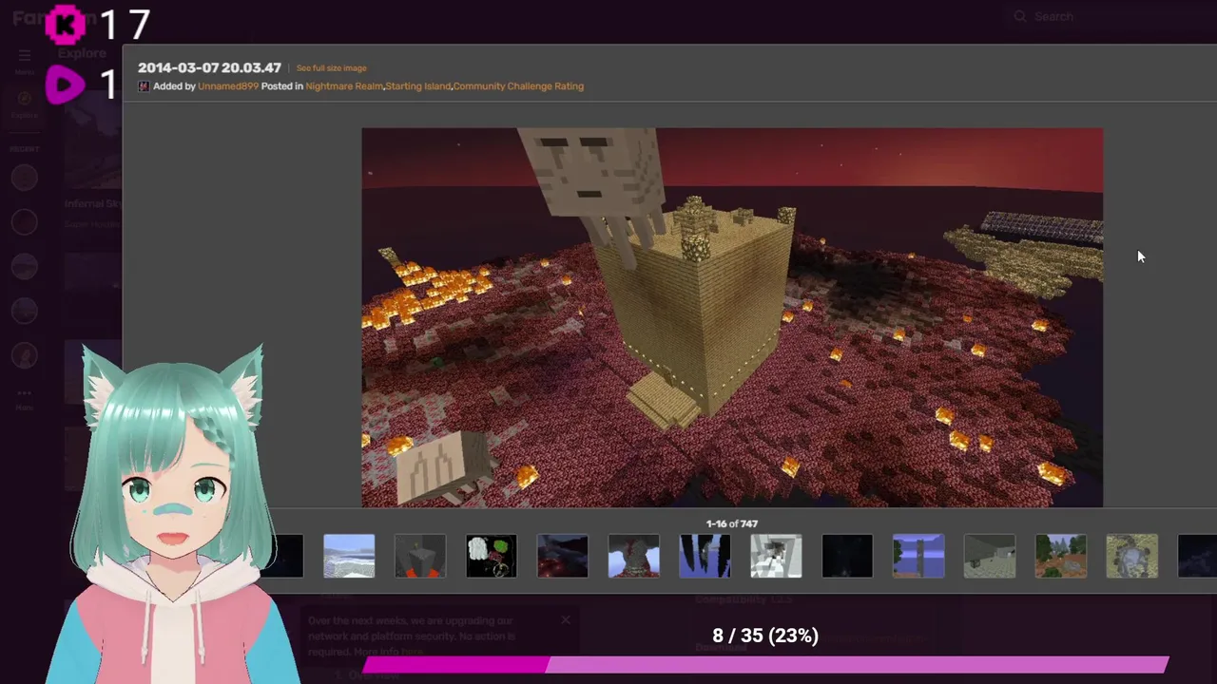Select the red tower against blue sky thumbnail
Viewport: 1217px width, 684px height.
[634, 556]
